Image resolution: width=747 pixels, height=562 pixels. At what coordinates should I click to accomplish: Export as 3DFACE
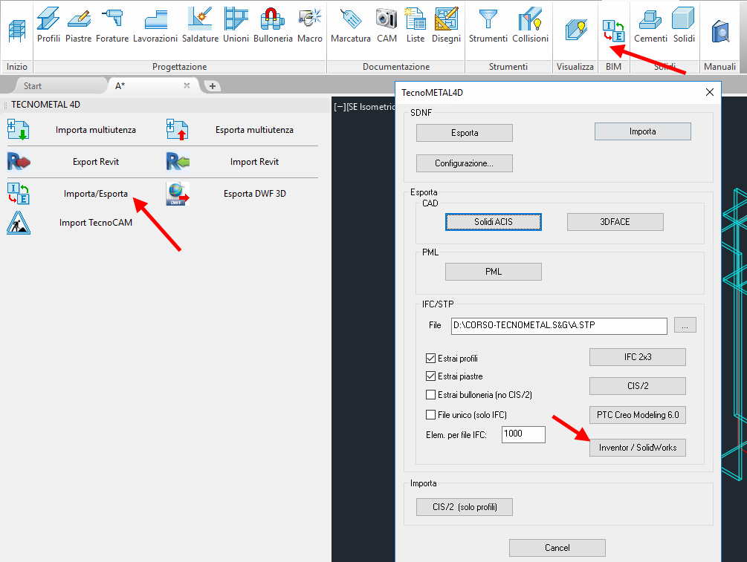(615, 222)
